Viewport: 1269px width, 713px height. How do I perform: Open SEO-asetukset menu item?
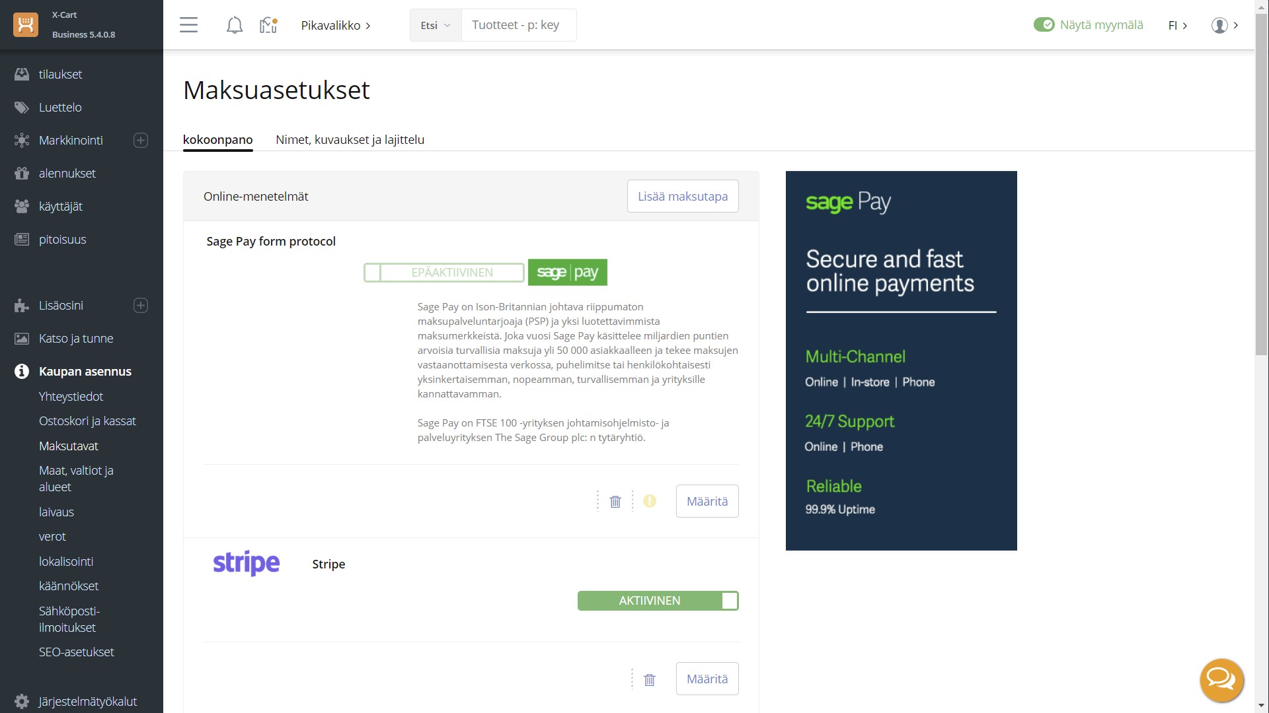coord(76,652)
